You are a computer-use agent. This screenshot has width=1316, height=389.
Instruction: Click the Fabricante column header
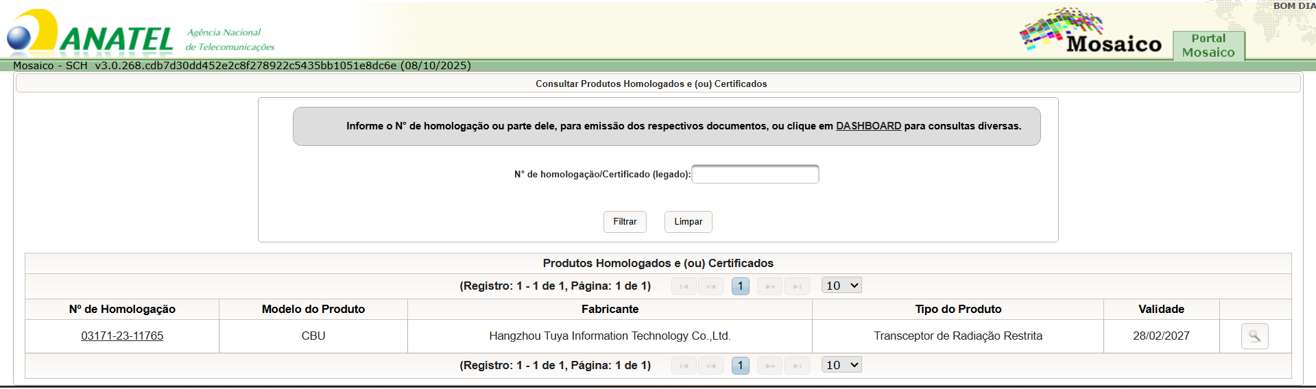610,309
